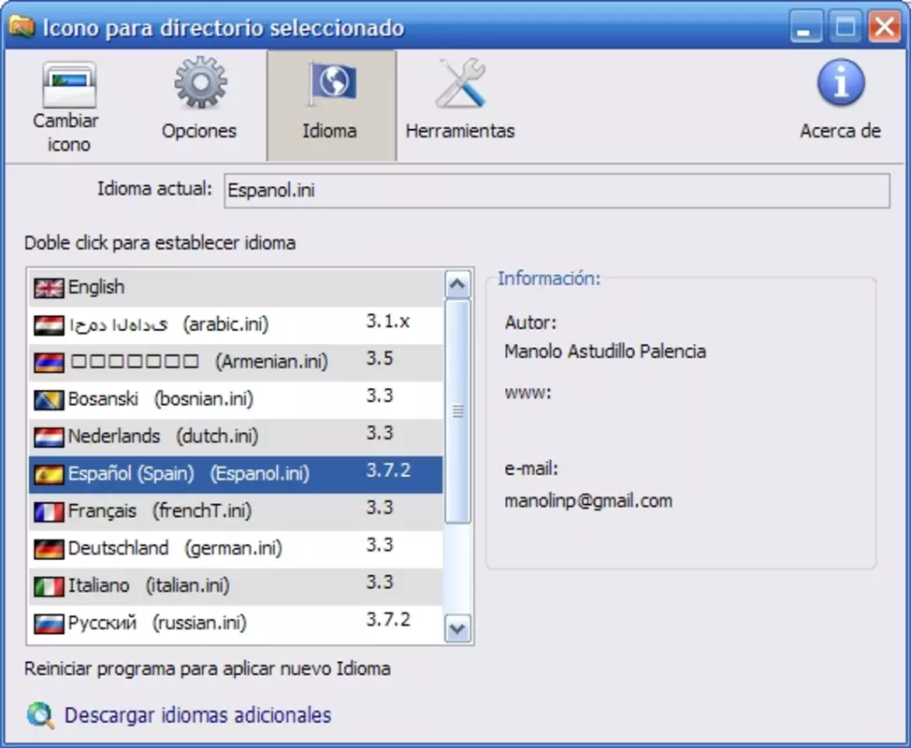Click the Descargar idiomas adicionales link

pos(197,715)
